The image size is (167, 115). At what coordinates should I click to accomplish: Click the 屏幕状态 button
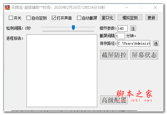(144, 55)
